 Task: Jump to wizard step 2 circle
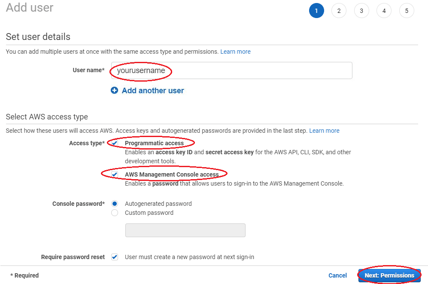coord(339,11)
